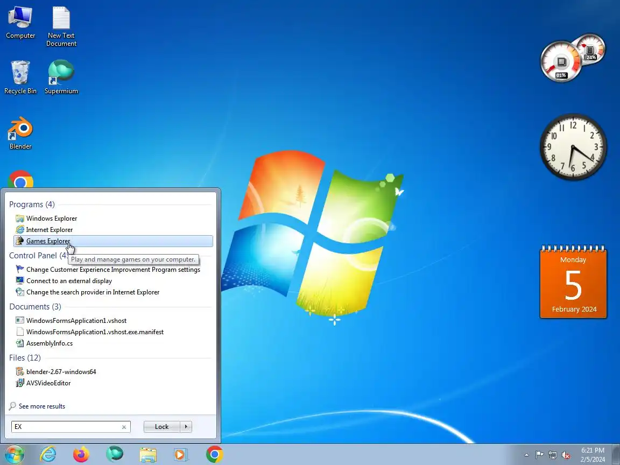The height and width of the screenshot is (465, 620).
Task: Click the Windows Explorer result's folder icon
Action: click(20, 219)
